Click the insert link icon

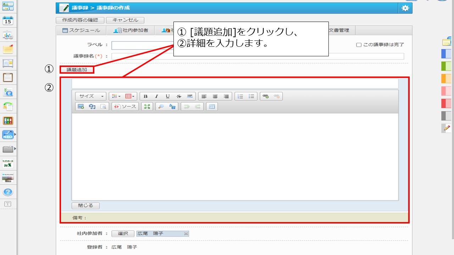[266, 96]
